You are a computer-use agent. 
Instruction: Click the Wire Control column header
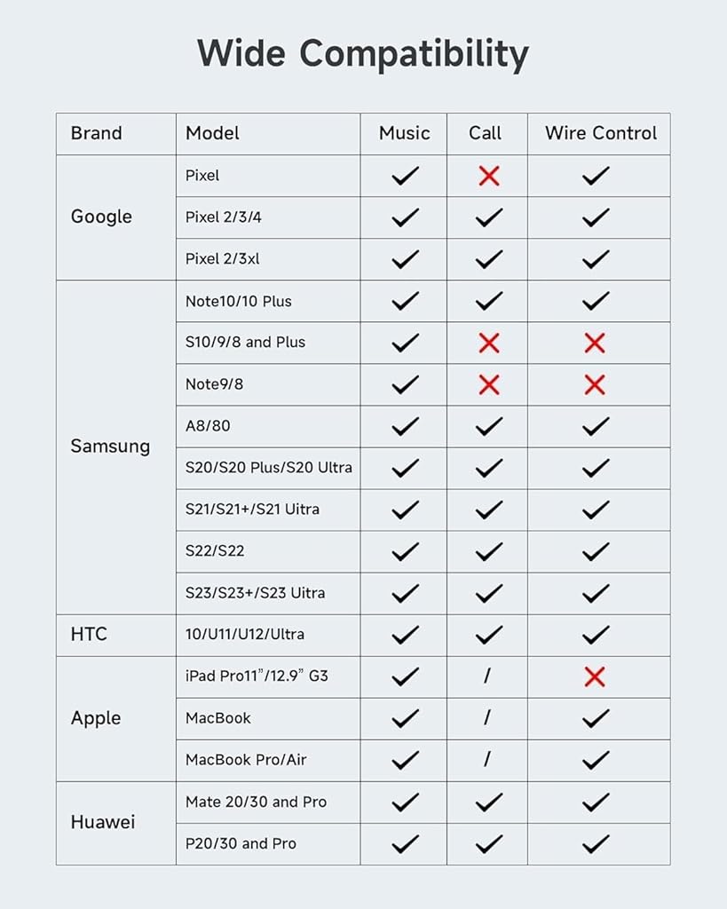(601, 133)
